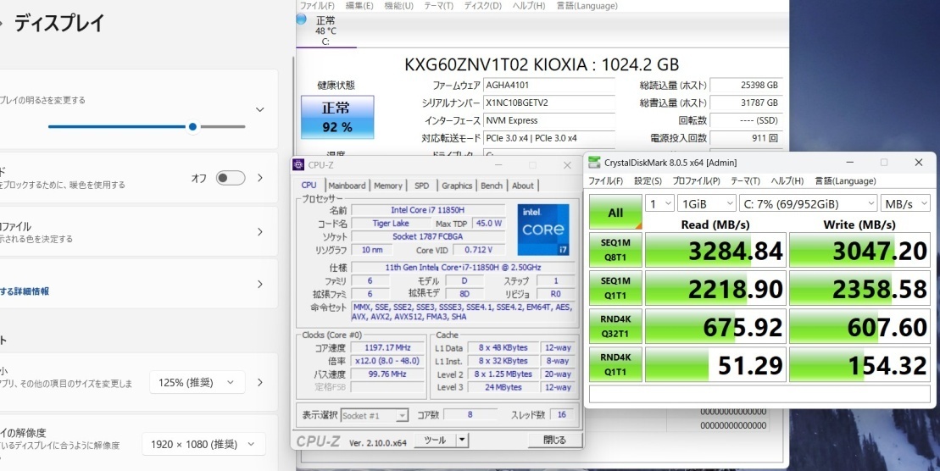Viewport: 940px width, 471px height.
Task: Select the blue disk status orb for C:
Action: point(302,19)
